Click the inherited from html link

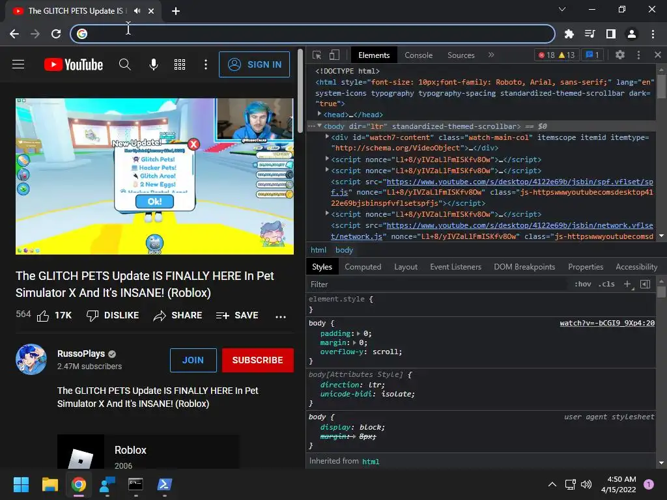[371, 462]
